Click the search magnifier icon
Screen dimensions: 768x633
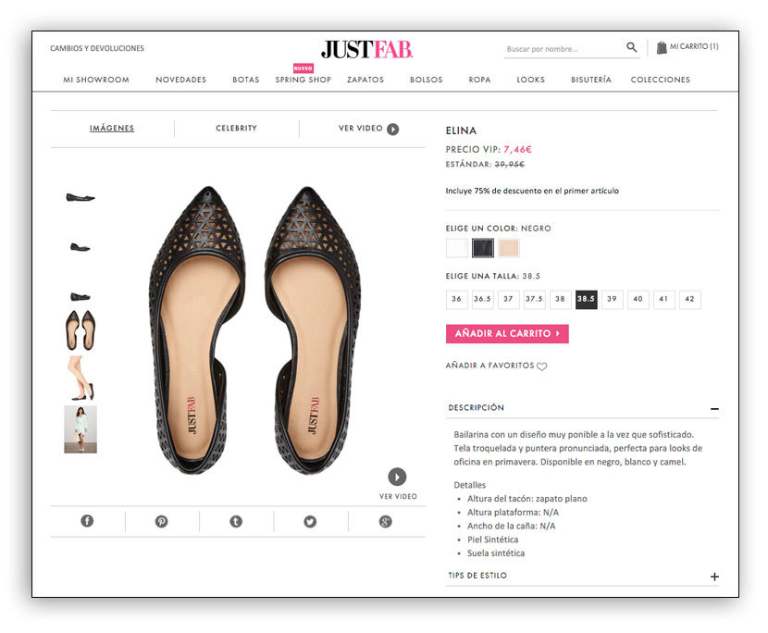tap(631, 47)
